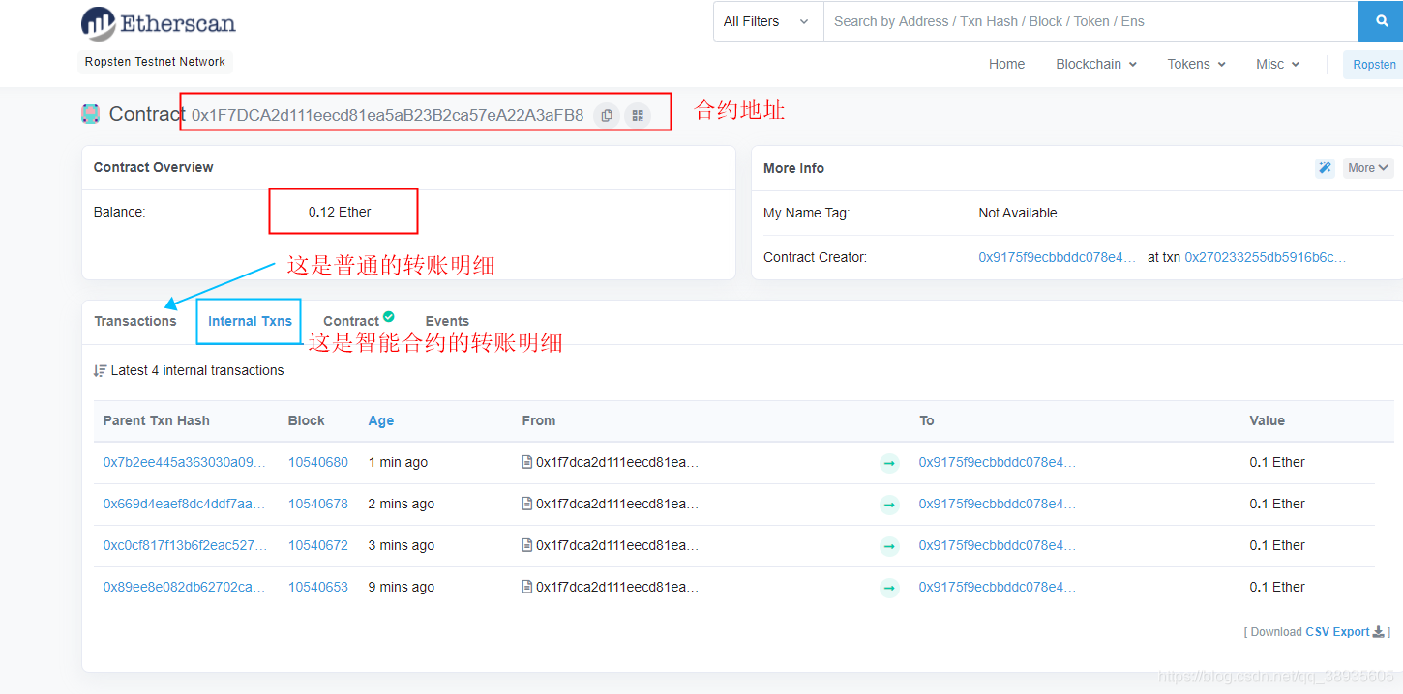Switch to the Events tab

pyautogui.click(x=447, y=321)
